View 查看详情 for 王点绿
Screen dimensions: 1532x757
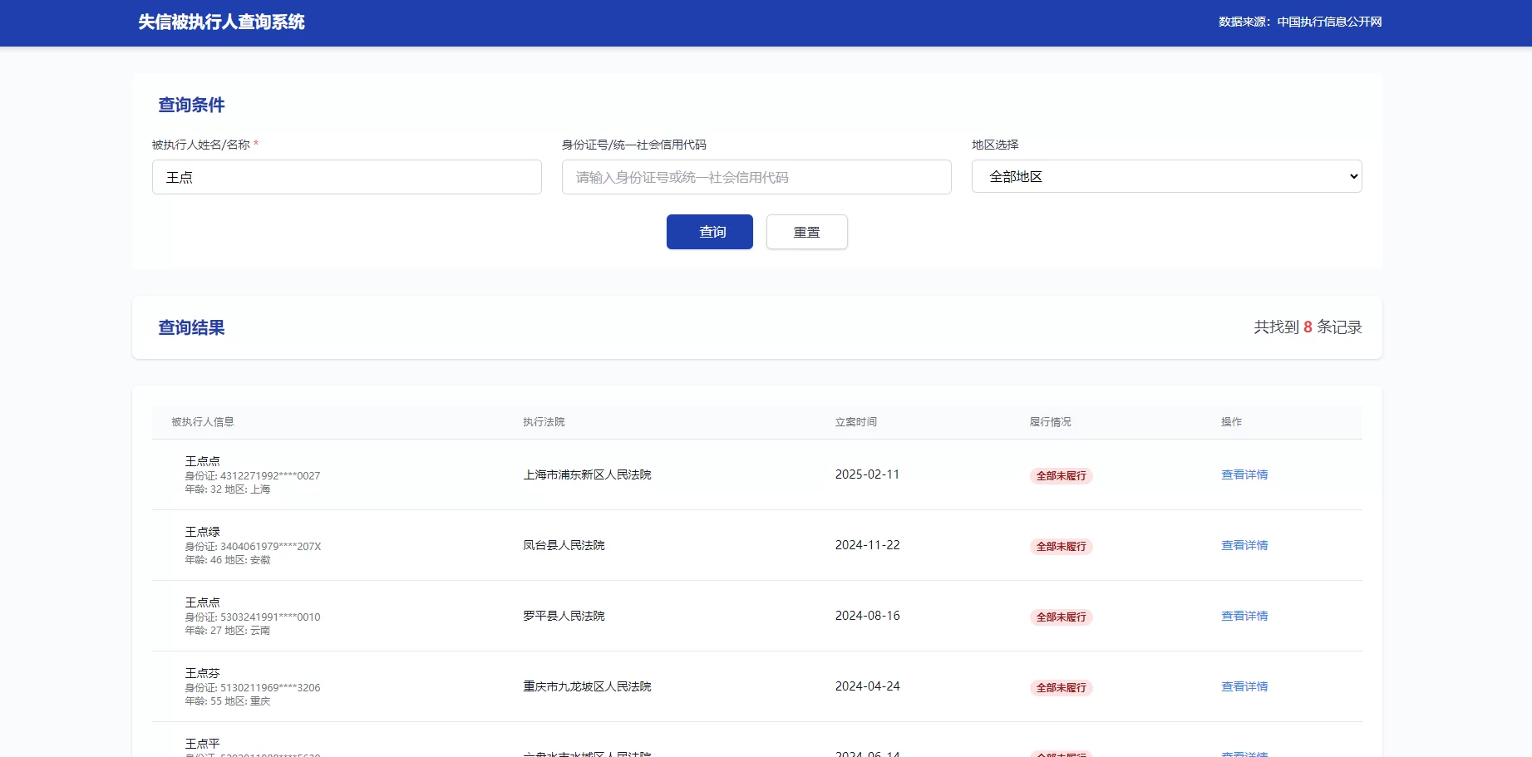[1244, 545]
